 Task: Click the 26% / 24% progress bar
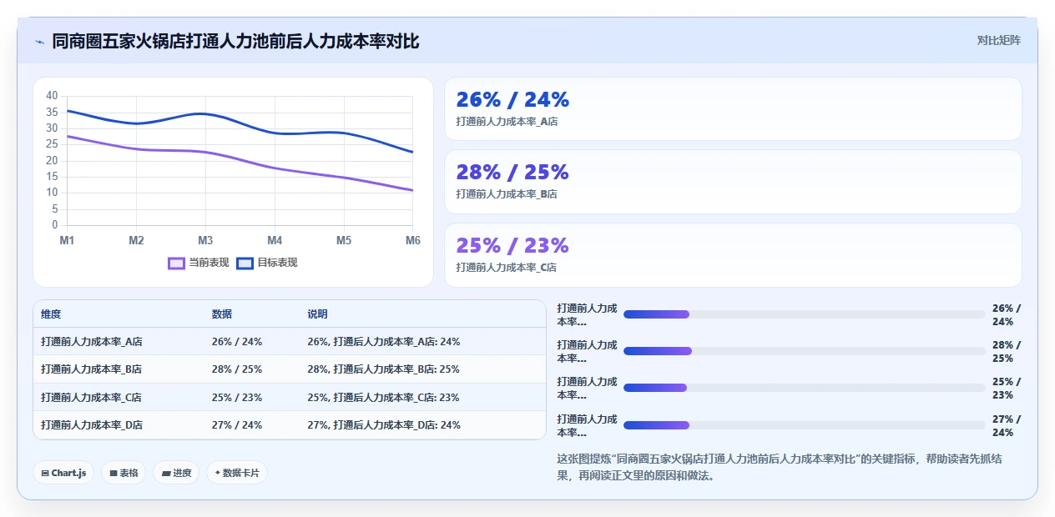point(805,314)
